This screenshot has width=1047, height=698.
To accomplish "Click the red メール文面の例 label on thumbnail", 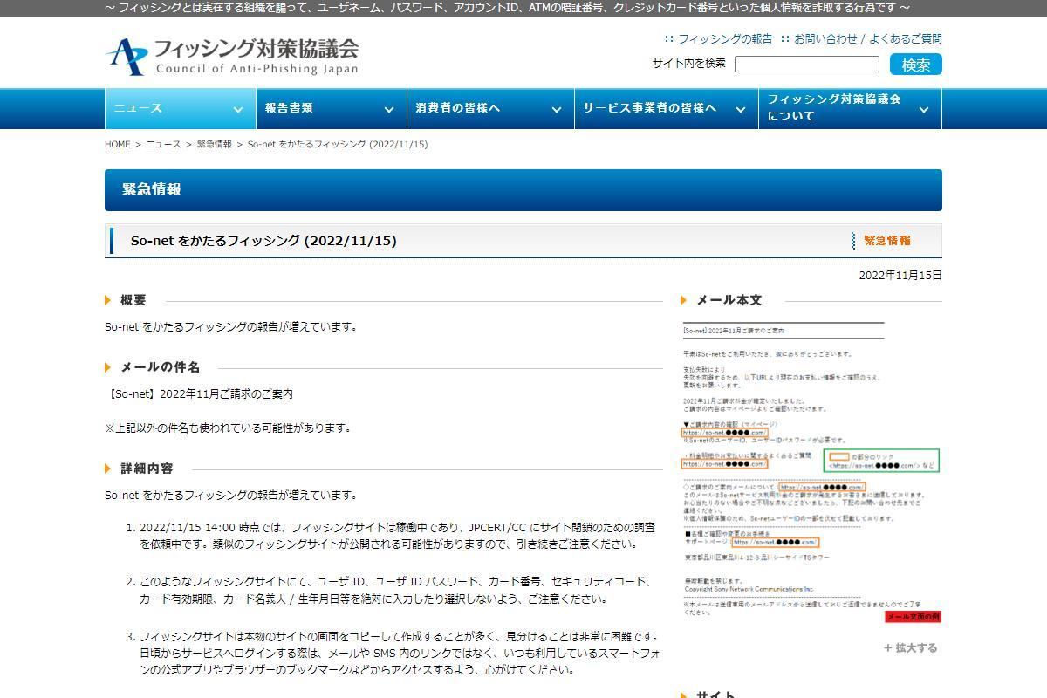I will pyautogui.click(x=913, y=617).
